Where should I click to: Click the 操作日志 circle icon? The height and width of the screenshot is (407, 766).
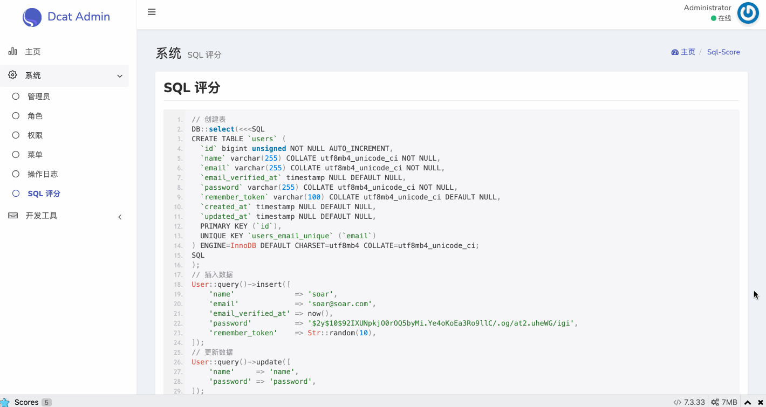tap(16, 174)
